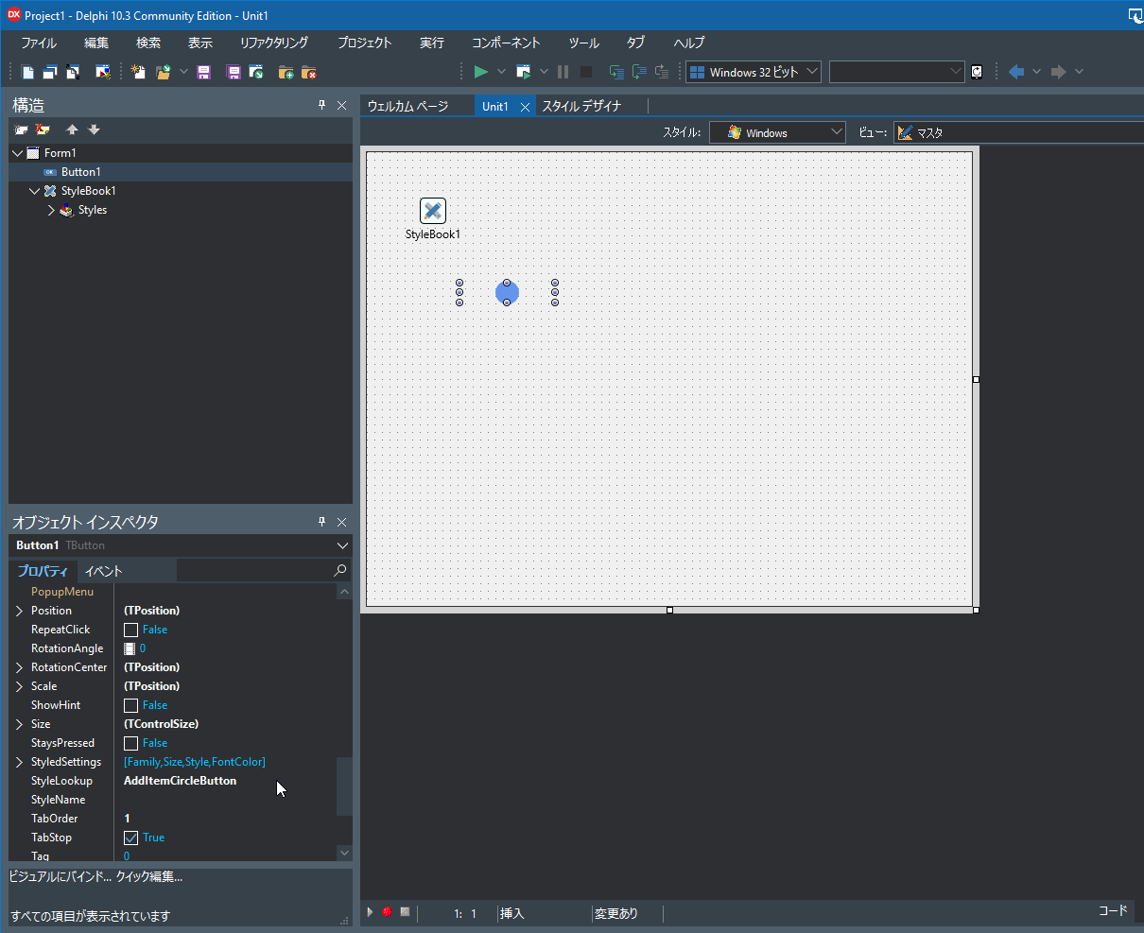Click the delete item icon in 構造 panel
The height and width of the screenshot is (933, 1144).
pyautogui.click(x=43, y=130)
